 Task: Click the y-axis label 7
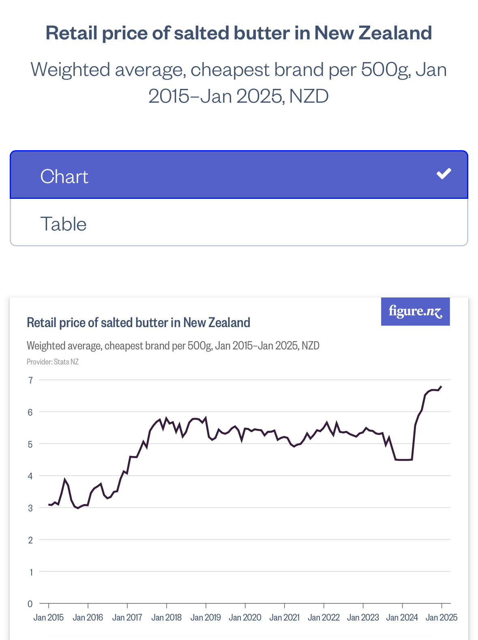pyautogui.click(x=30, y=380)
